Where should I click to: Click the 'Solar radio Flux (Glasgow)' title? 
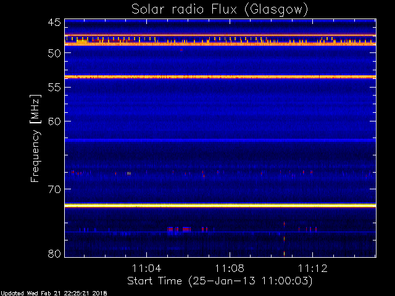220,10
